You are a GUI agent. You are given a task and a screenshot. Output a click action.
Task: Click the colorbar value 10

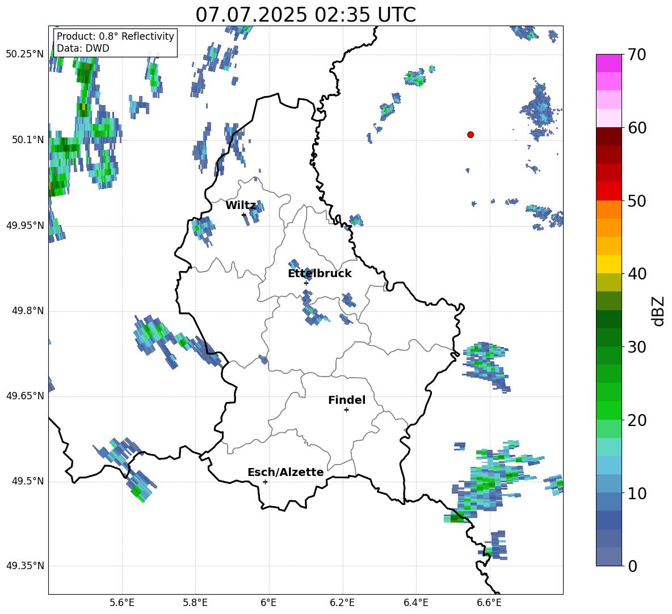(x=637, y=493)
